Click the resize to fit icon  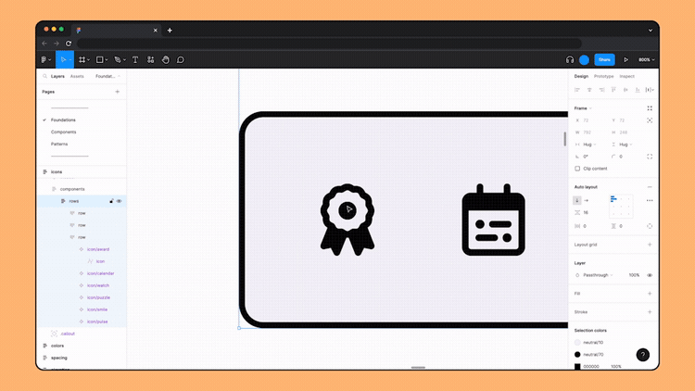point(650,108)
